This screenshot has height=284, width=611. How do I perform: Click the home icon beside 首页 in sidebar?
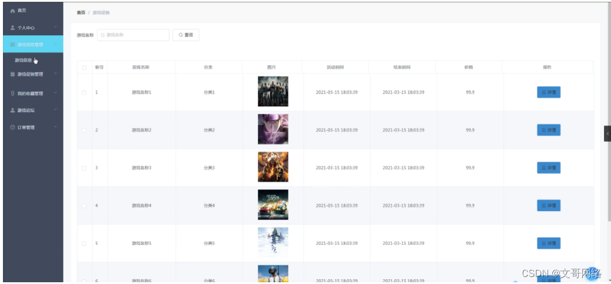12,11
